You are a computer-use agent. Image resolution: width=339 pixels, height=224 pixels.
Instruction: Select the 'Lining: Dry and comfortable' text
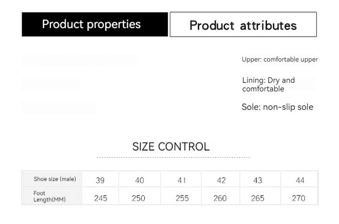pos(268,85)
